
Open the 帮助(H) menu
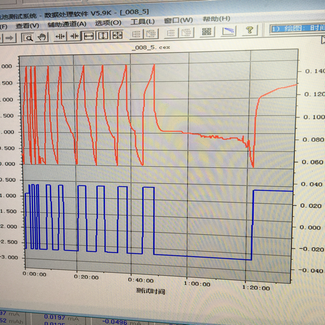coord(216,19)
